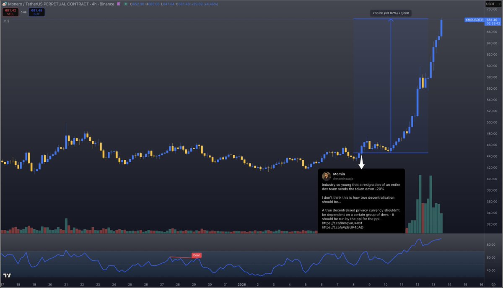The width and height of the screenshot is (503, 288).
Task: Click the 21 date label on time axis
Action: click(x=66, y=285)
